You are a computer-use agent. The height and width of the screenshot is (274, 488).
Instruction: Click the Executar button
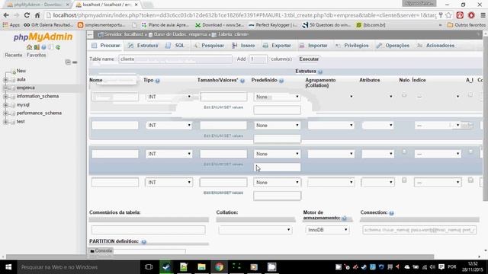309,59
